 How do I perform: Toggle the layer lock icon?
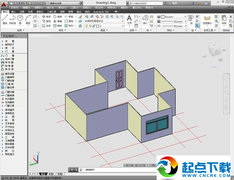94,26
